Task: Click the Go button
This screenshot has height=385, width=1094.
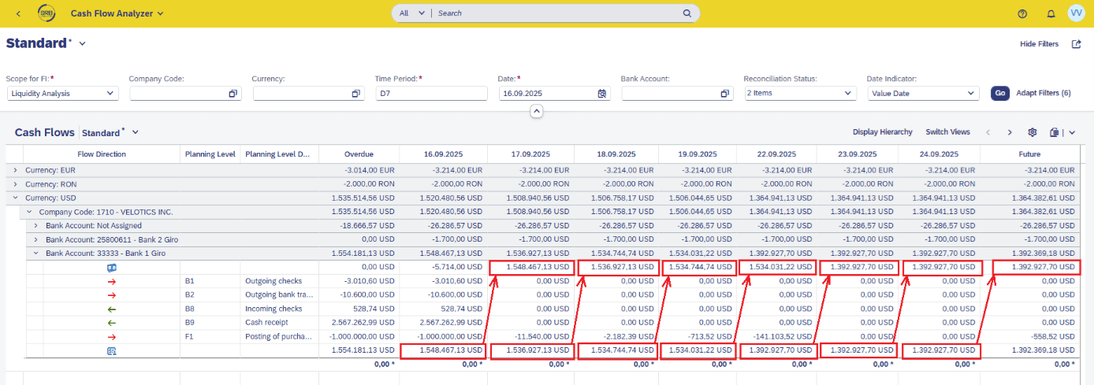Action: (x=1000, y=93)
